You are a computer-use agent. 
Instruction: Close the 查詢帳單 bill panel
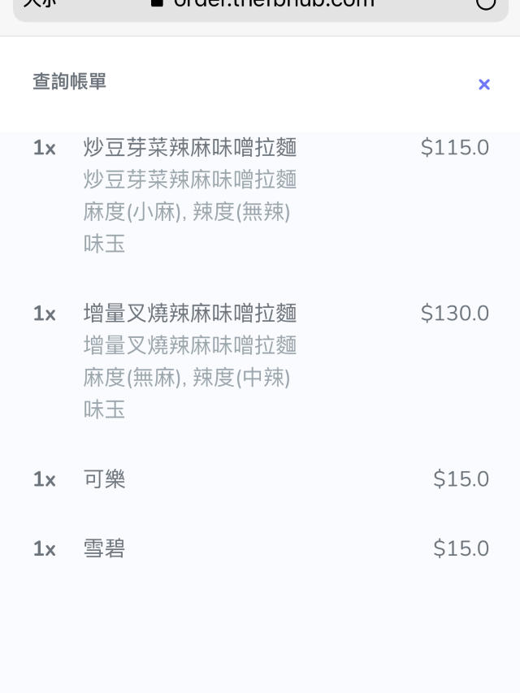[x=484, y=84]
